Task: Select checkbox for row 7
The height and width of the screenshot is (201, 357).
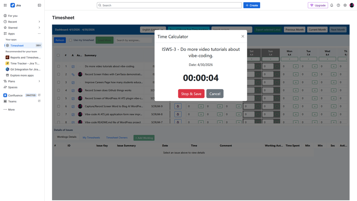Action: tap(59, 114)
